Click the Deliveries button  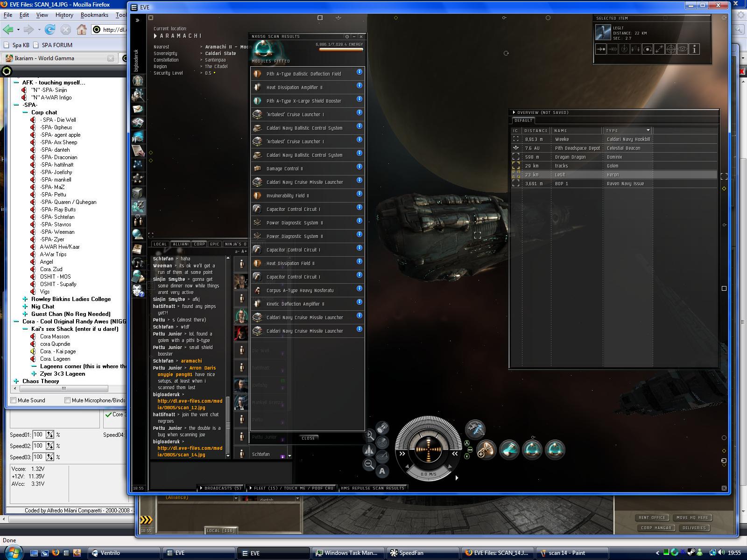[x=694, y=528]
